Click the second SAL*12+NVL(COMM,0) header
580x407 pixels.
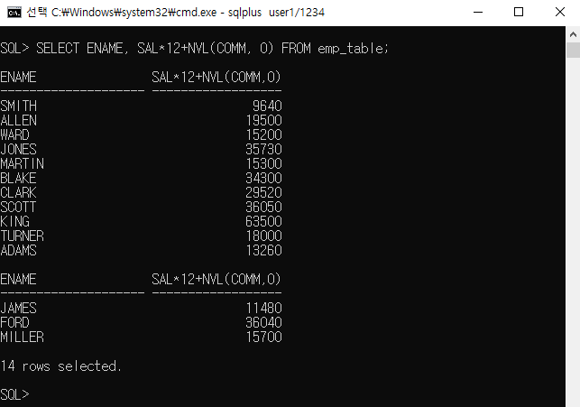point(216,280)
